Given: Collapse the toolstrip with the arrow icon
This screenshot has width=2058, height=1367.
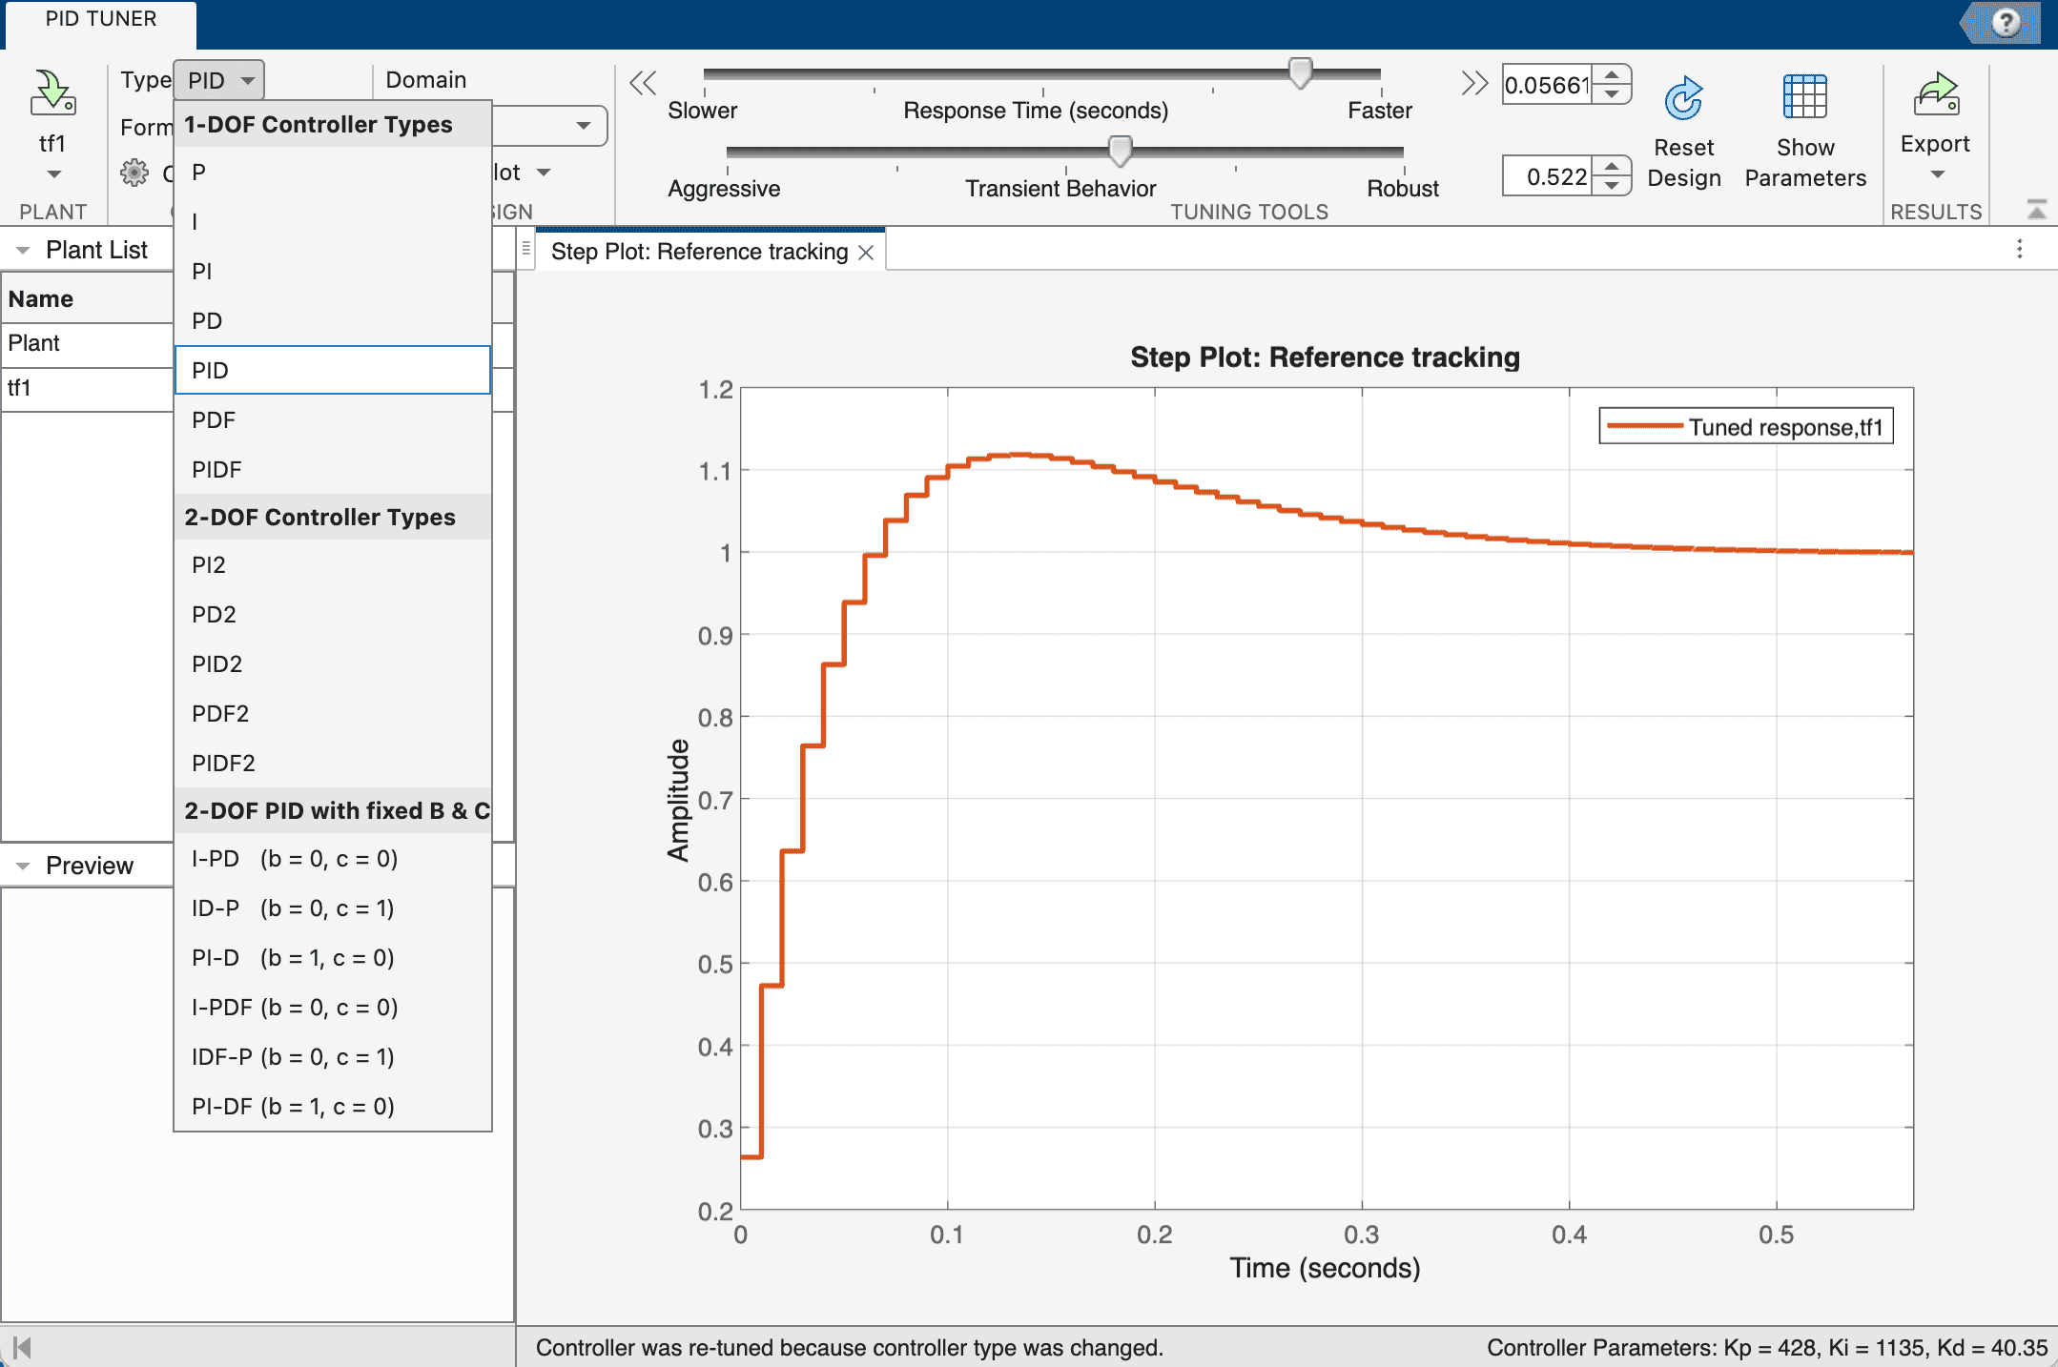Looking at the screenshot, I should point(2037,210).
